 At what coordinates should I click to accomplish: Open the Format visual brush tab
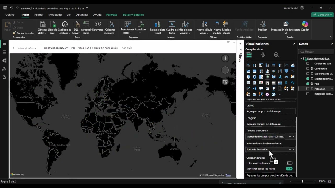pyautogui.click(x=263, y=55)
